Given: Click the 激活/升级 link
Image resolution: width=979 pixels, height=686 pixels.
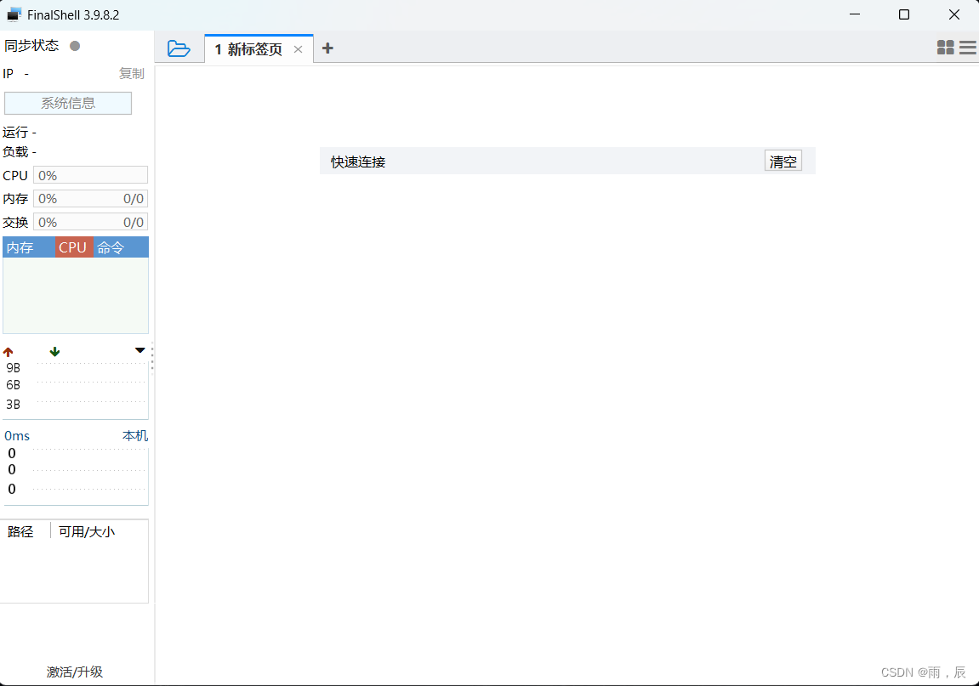Looking at the screenshot, I should [x=74, y=672].
